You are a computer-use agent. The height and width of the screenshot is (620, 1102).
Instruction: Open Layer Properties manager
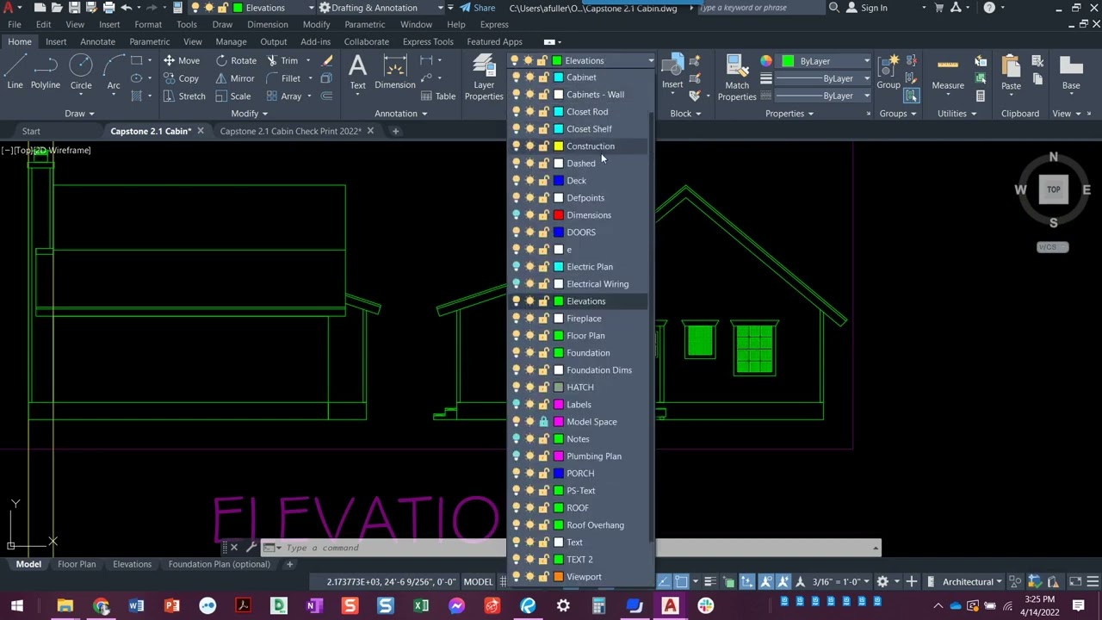[x=484, y=79]
